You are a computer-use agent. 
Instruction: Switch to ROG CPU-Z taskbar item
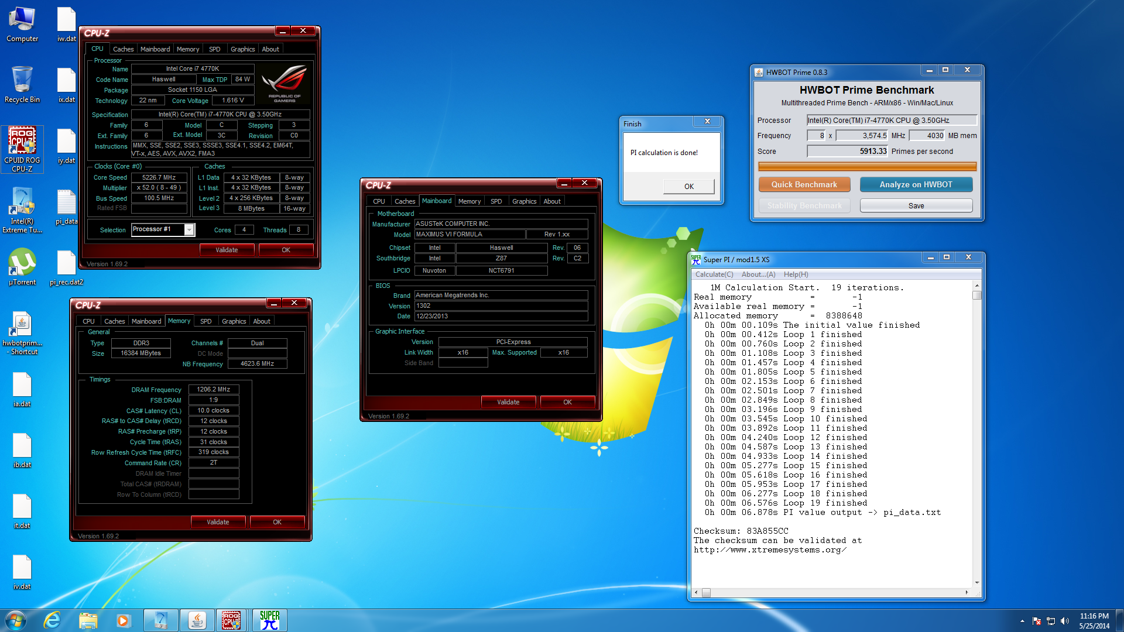coord(232,620)
